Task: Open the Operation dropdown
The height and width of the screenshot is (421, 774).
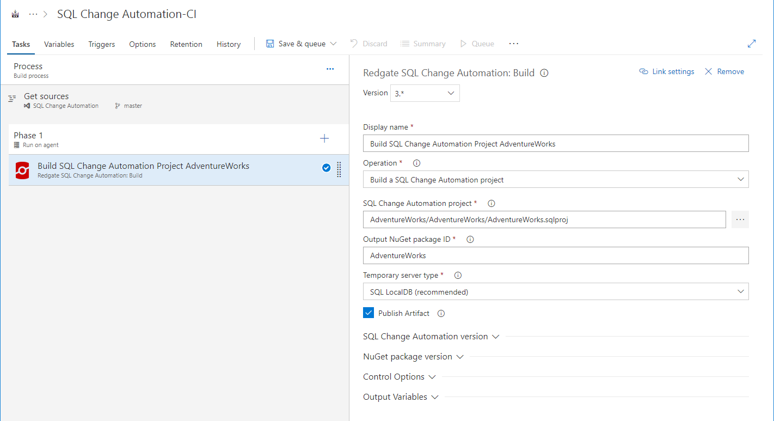Action: (555, 180)
